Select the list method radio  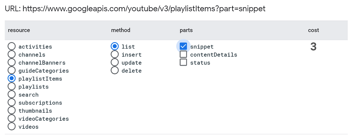pyautogui.click(x=115, y=47)
